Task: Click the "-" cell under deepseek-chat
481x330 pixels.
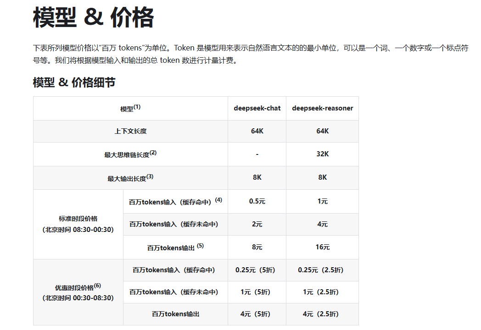Action: (257, 154)
